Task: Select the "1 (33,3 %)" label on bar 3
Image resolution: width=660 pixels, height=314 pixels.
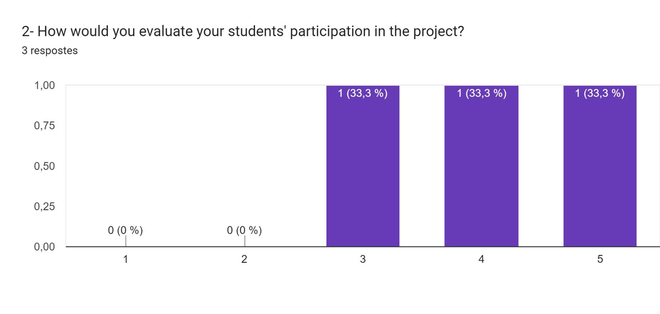Action: [363, 93]
